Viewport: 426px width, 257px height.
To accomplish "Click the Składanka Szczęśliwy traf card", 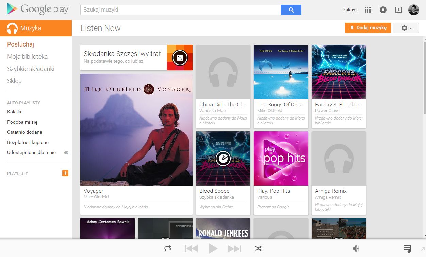I will (x=136, y=58).
